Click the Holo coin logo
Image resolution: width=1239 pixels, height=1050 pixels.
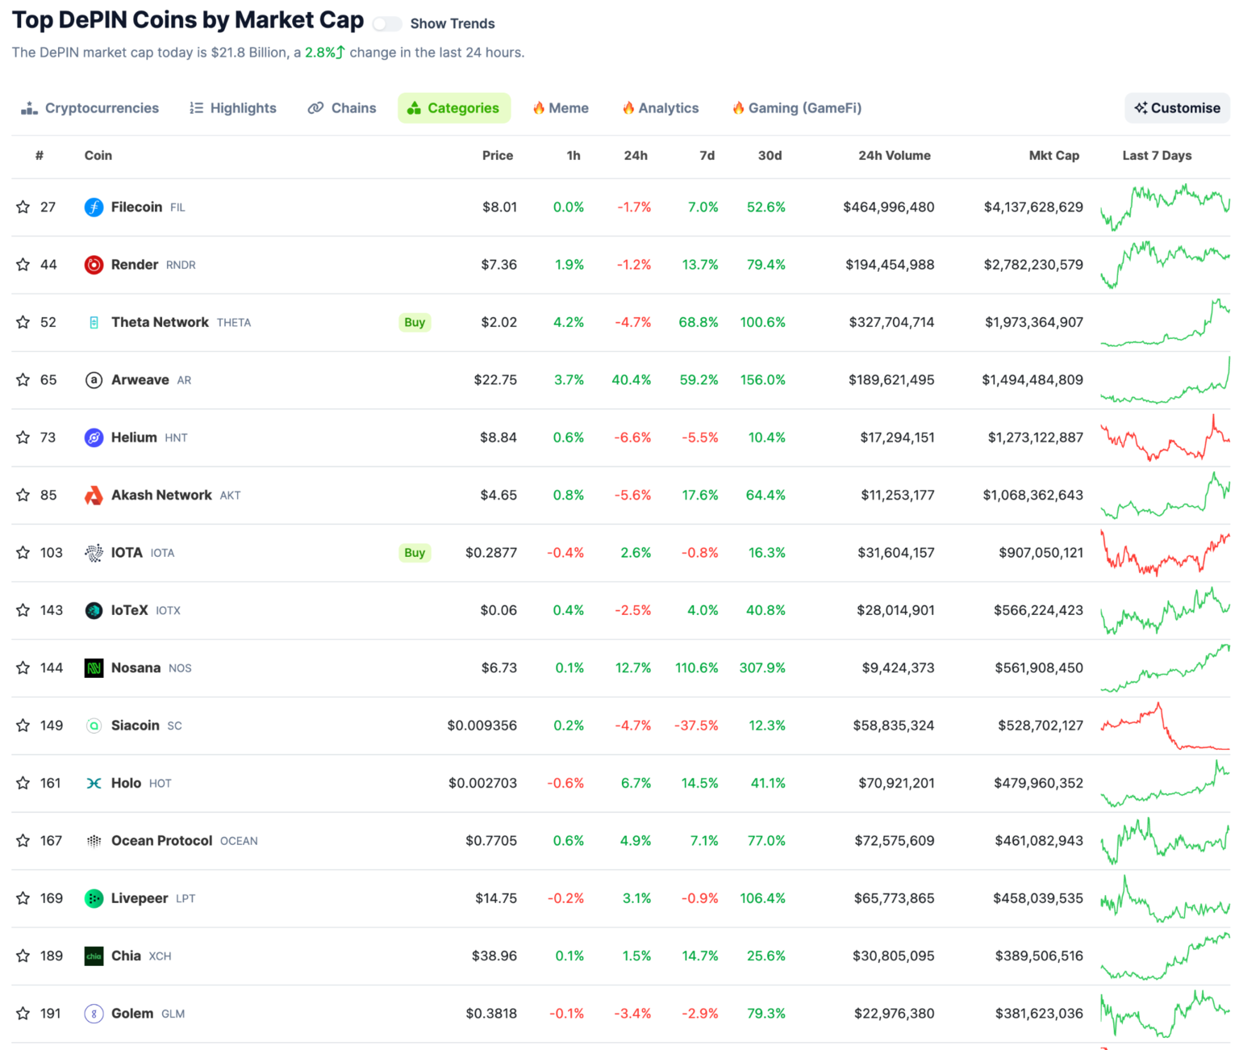click(94, 783)
